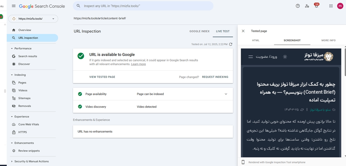
Task: Click Request Indexing
Action: [215, 77]
